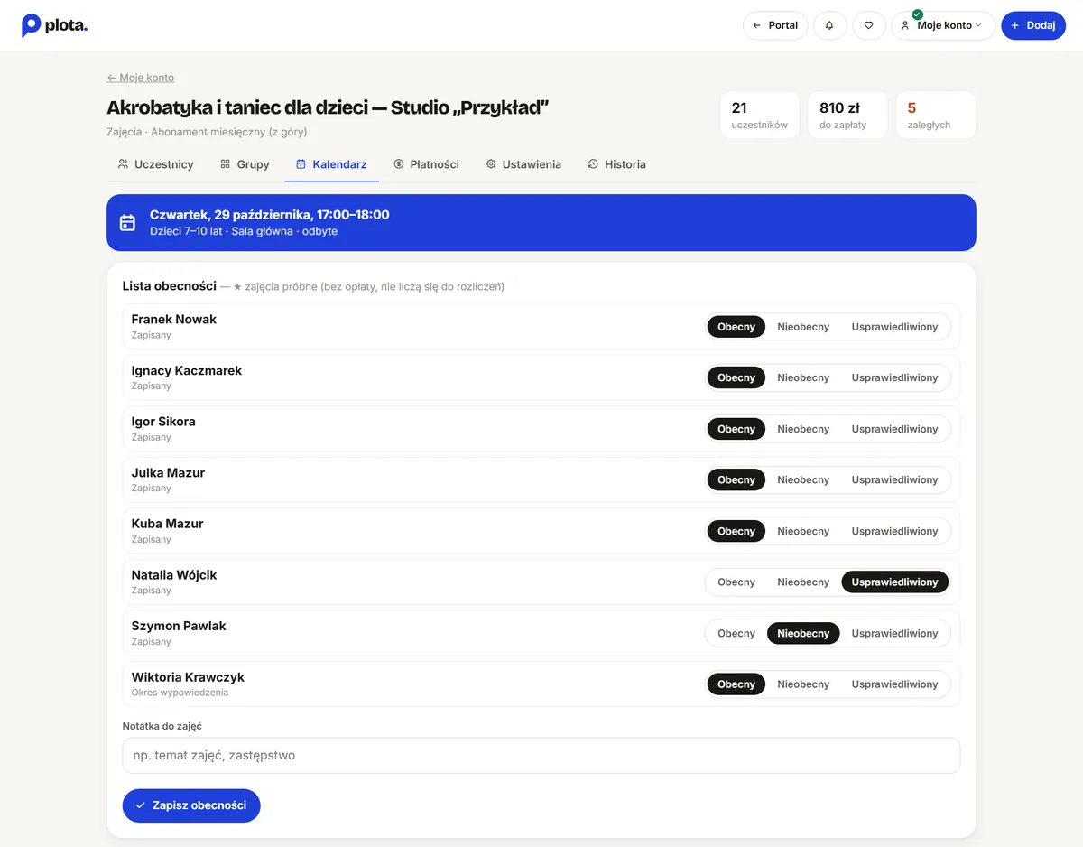
Task: Follow the Moje konto back link
Action: click(141, 78)
